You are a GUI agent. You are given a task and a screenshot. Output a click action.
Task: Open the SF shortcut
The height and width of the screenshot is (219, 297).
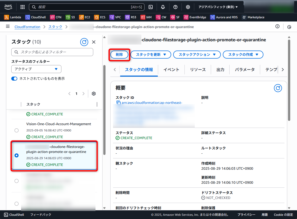click(x=175, y=17)
